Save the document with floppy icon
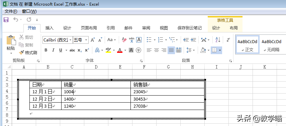 point(6,19)
